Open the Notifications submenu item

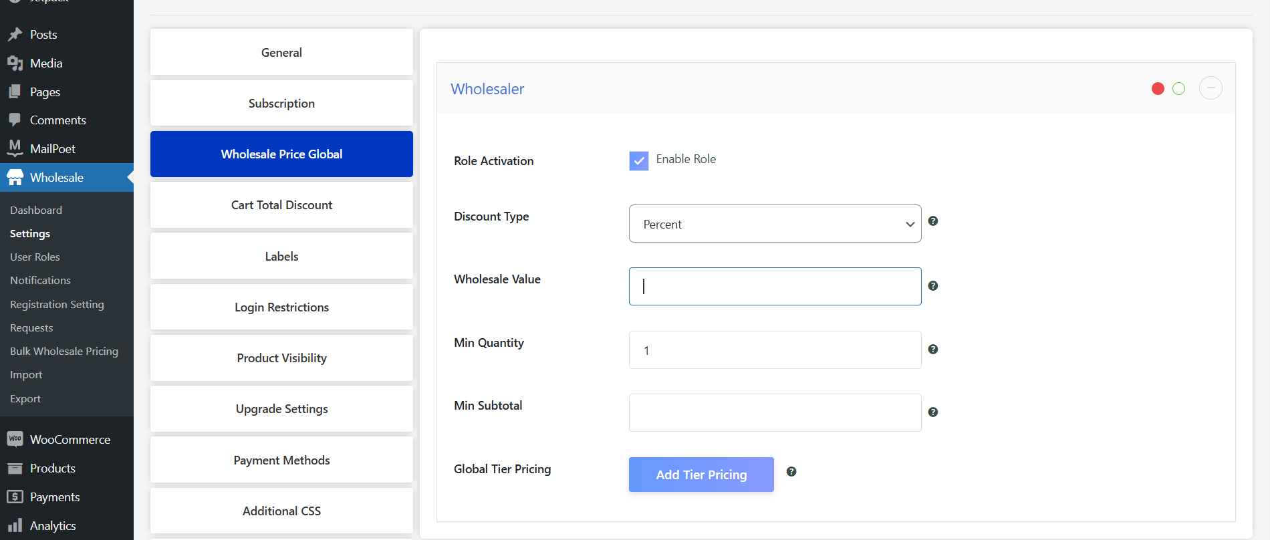[40, 280]
